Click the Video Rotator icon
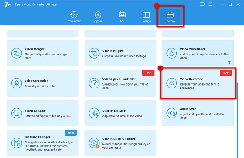 [16, 113]
